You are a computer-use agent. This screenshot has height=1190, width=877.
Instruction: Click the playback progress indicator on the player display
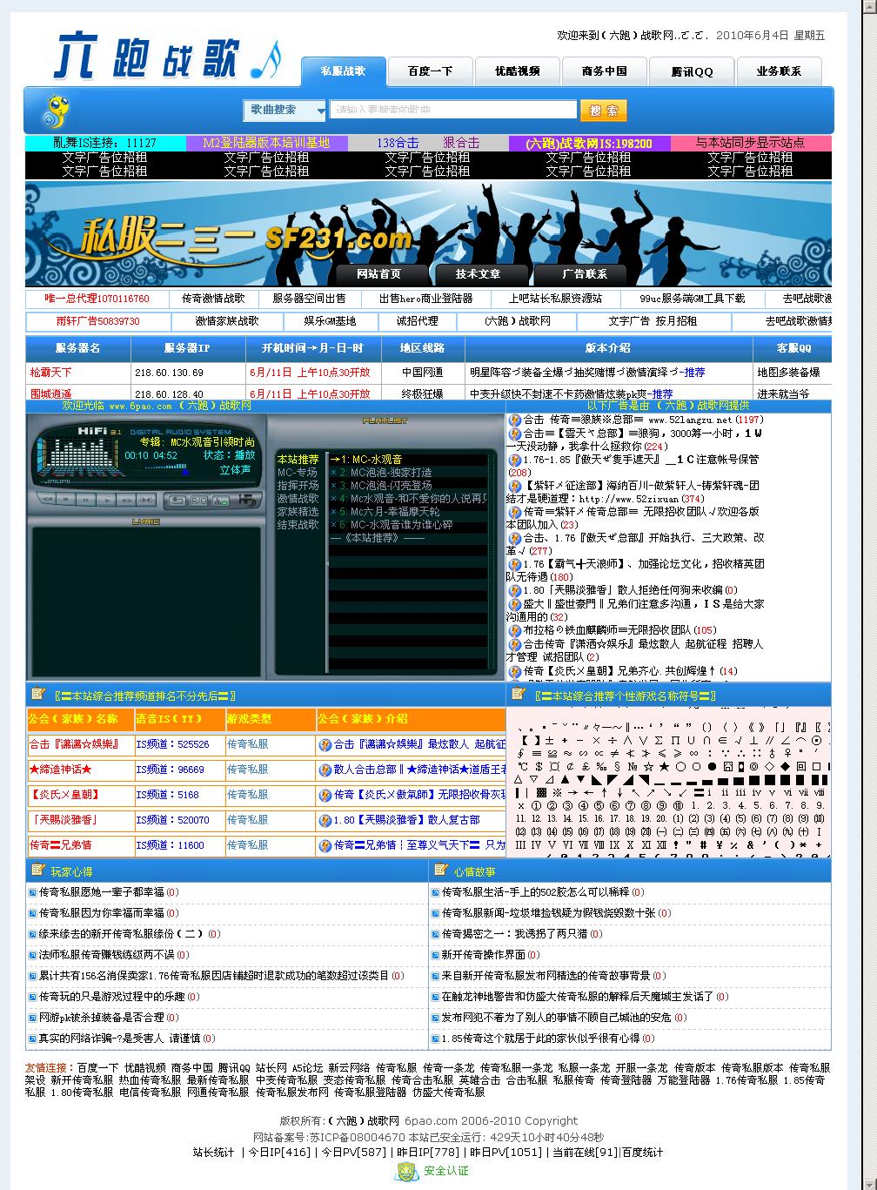pos(184,472)
